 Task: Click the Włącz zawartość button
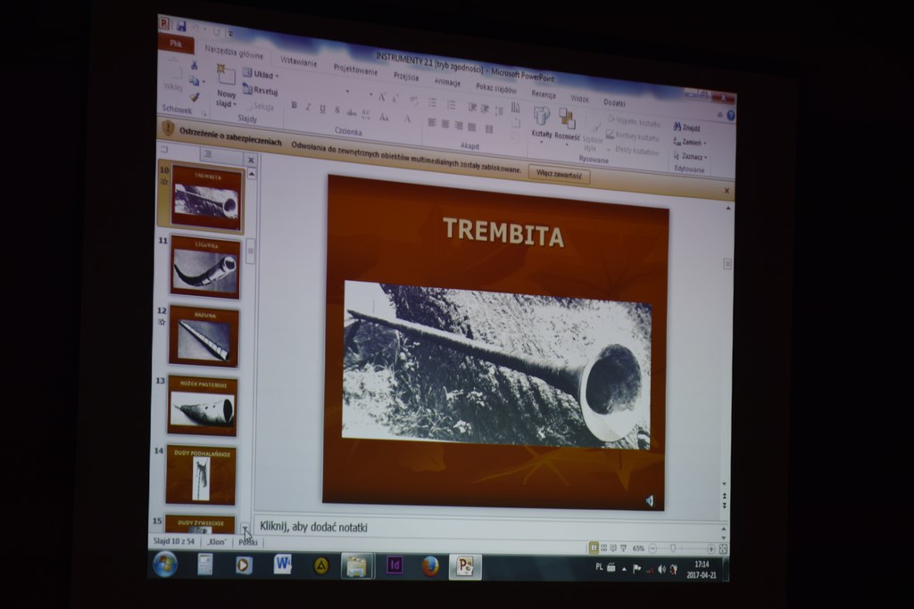tap(559, 176)
